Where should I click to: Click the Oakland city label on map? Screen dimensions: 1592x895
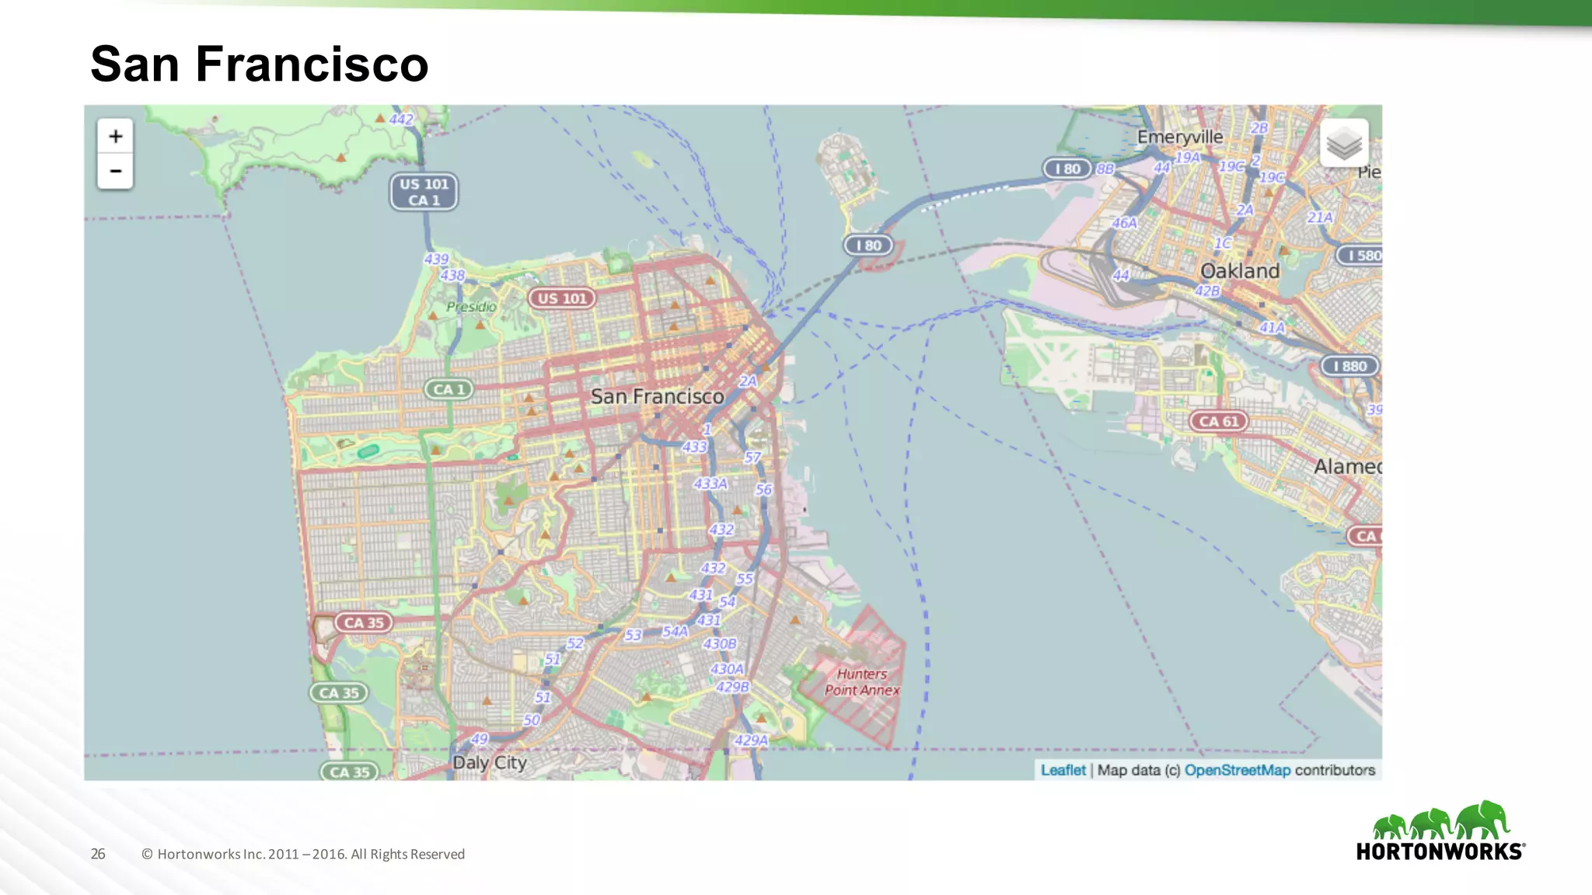tap(1239, 271)
